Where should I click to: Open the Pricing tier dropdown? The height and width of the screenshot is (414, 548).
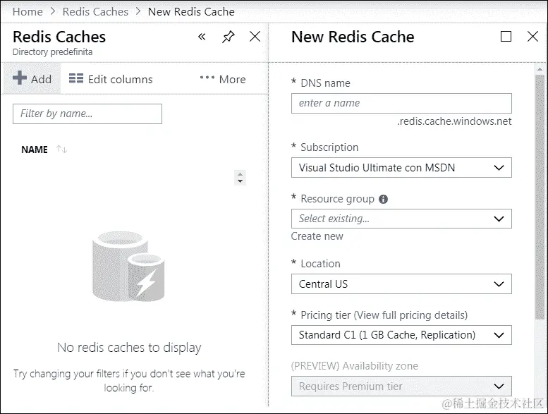pyautogui.click(x=401, y=335)
